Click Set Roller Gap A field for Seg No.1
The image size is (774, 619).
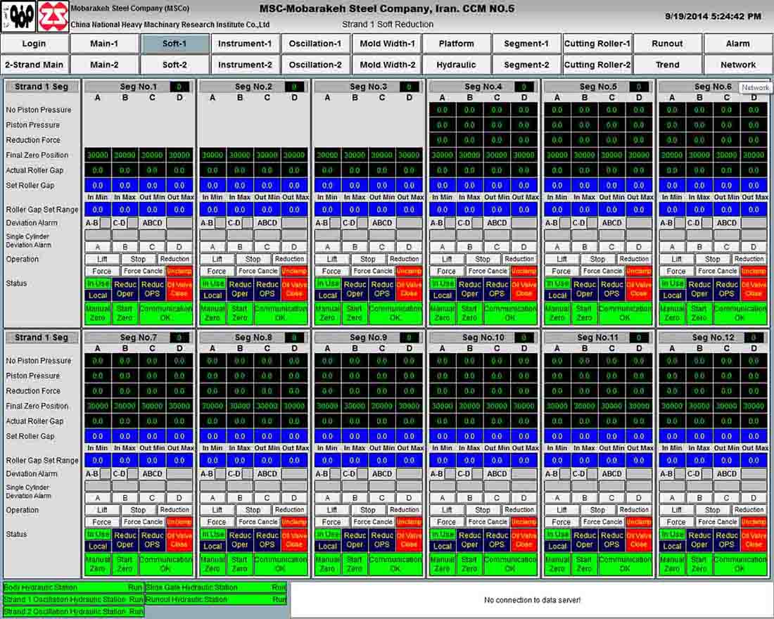(98, 186)
